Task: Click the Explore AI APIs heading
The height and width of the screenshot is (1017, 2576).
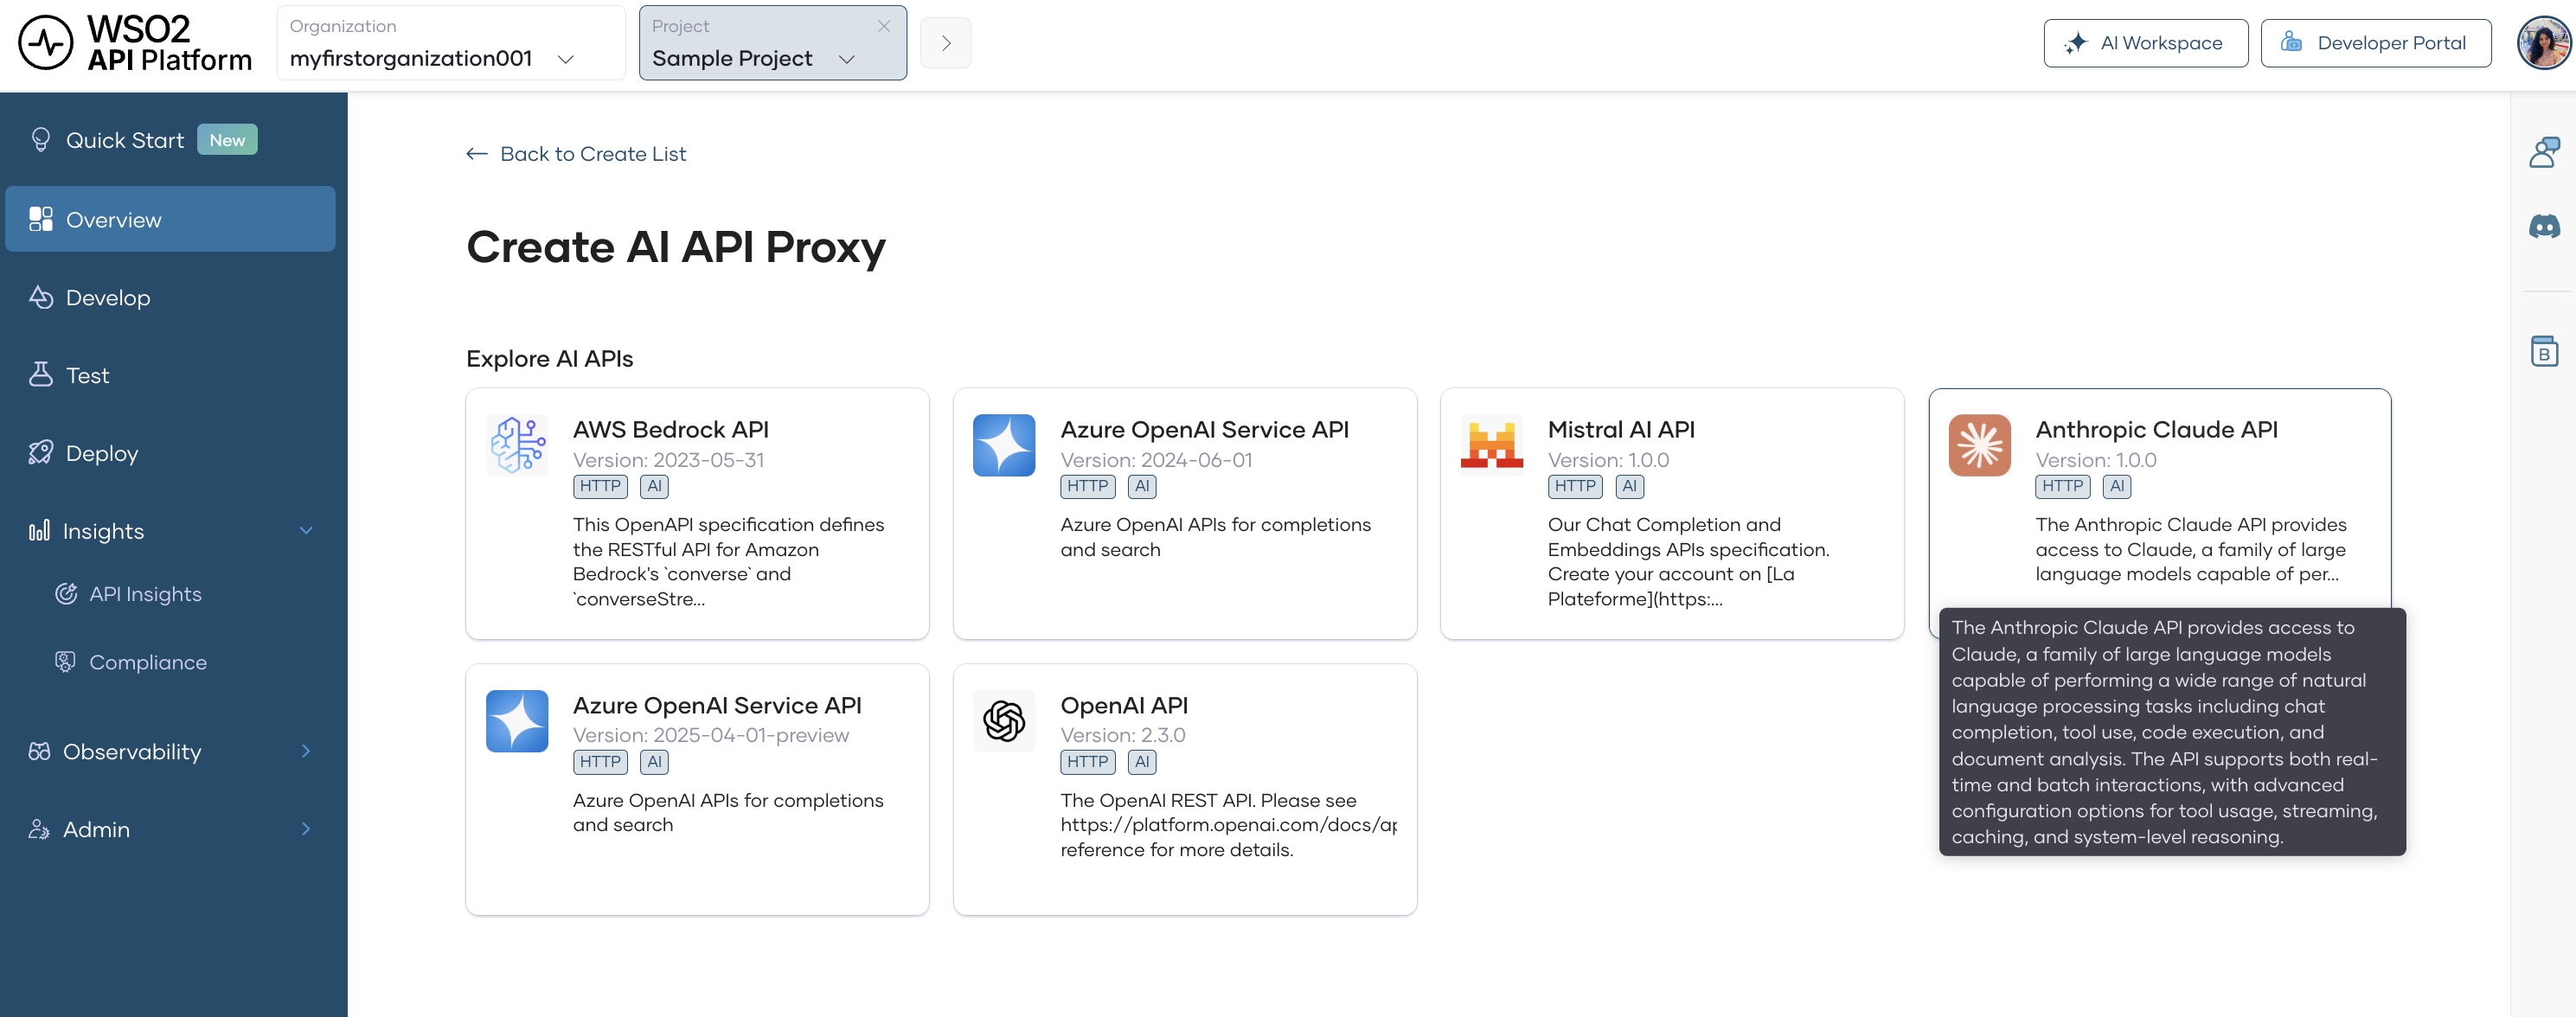Action: click(549, 358)
